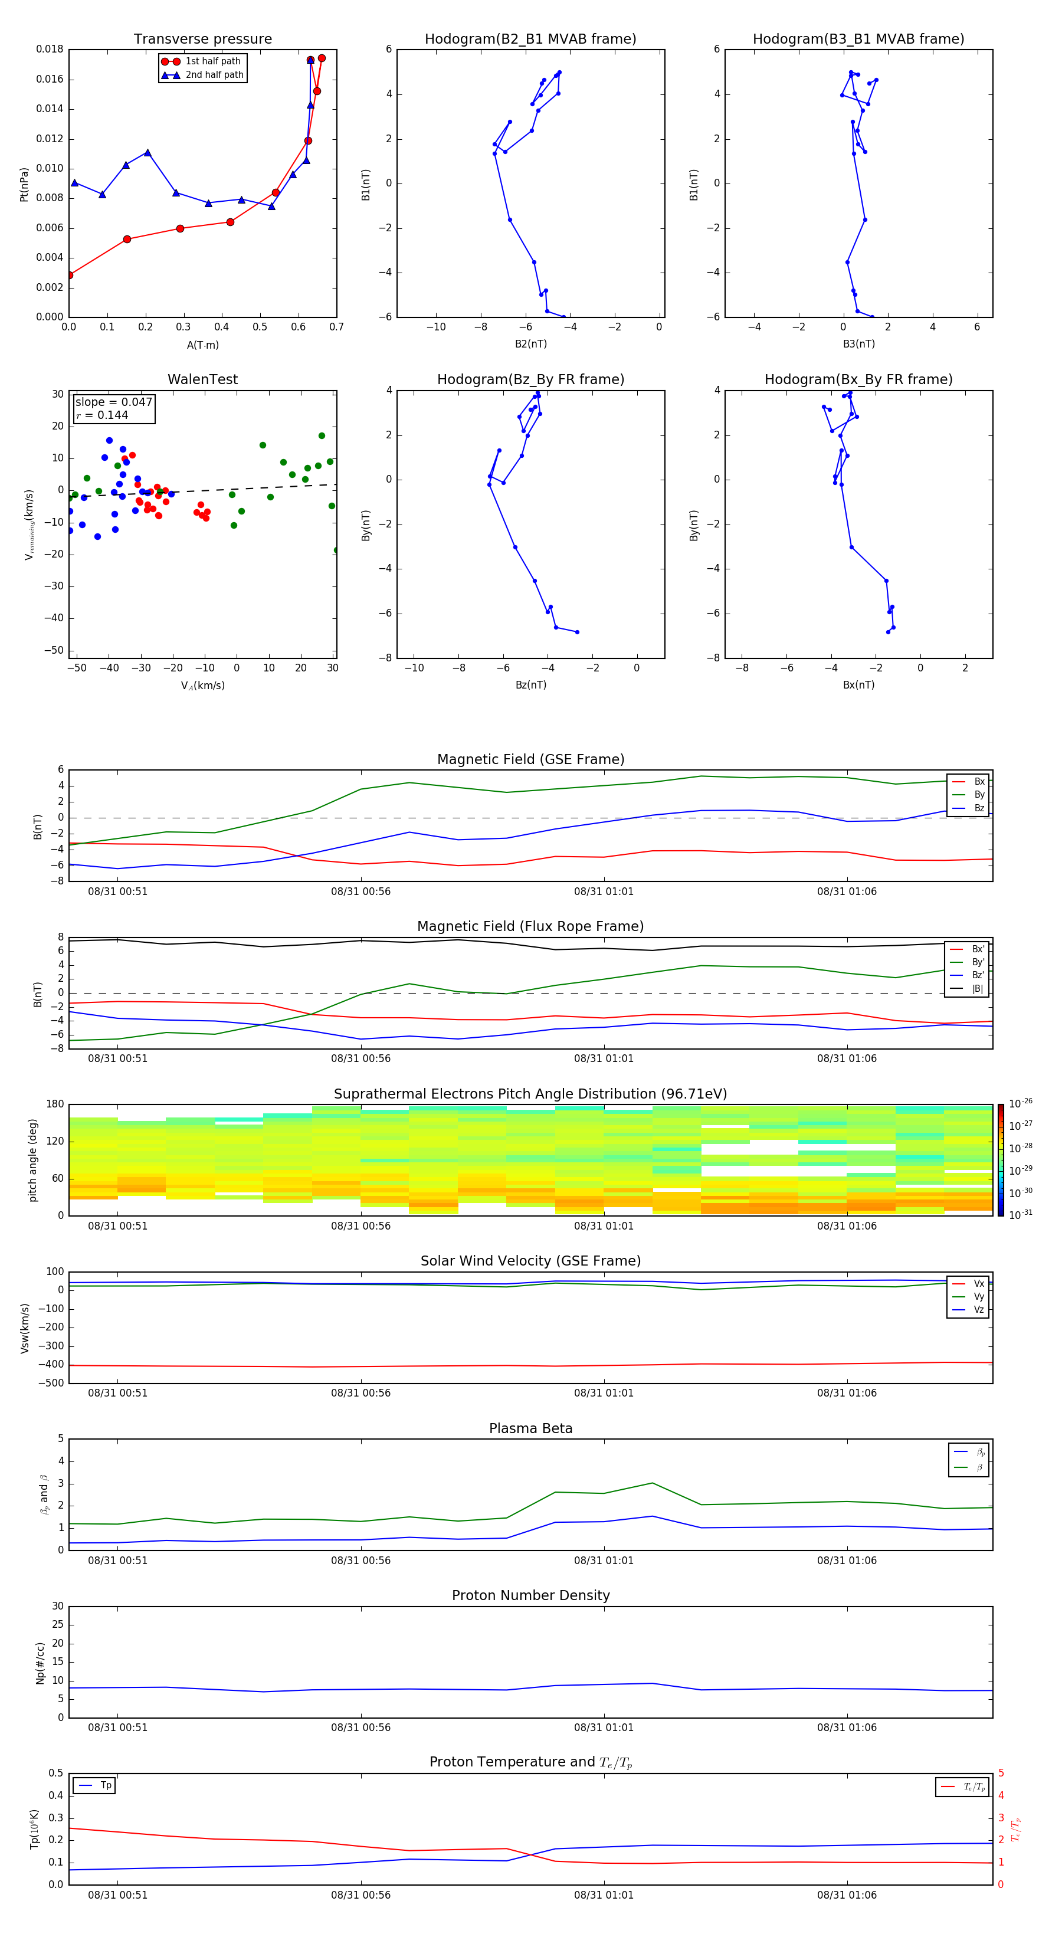Click the Te/Tp legend box
Screen dimensions: 1062x1947
(962, 1787)
